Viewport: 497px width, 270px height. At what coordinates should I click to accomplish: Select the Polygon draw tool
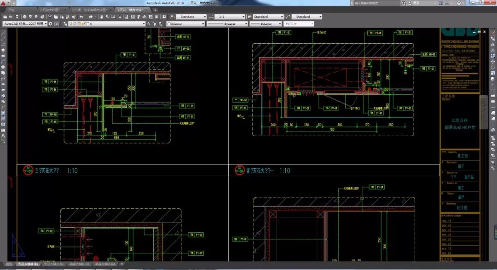tap(3, 50)
